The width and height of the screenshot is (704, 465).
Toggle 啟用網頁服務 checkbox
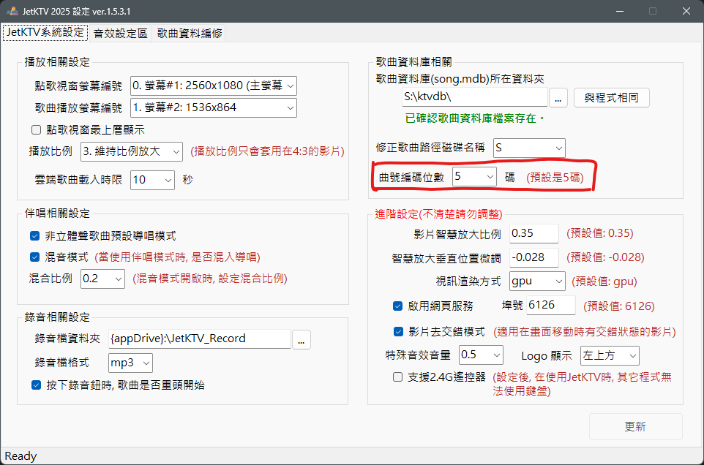pyautogui.click(x=397, y=306)
